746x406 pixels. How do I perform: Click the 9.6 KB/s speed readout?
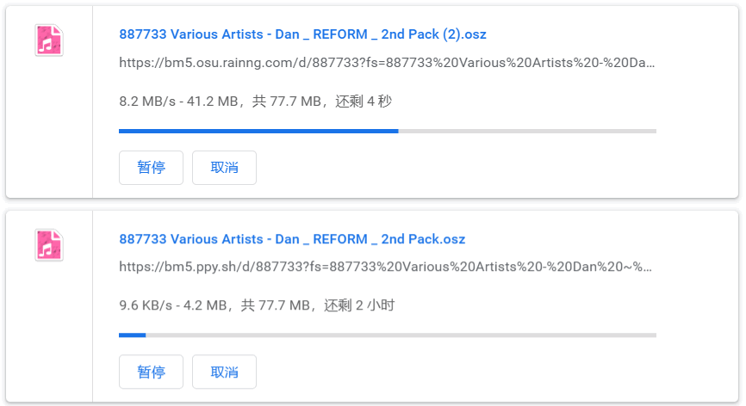[x=146, y=305]
